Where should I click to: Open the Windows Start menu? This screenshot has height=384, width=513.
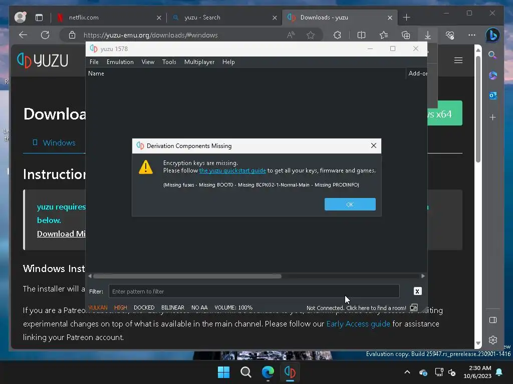pos(224,372)
